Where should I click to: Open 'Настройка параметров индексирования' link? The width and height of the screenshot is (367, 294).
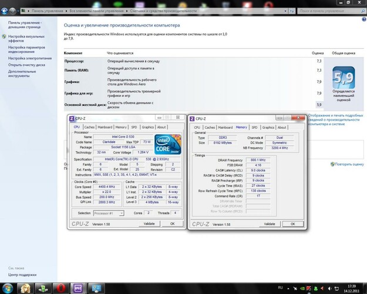(26, 49)
